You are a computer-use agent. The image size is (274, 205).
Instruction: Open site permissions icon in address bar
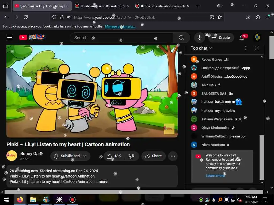pos(69,17)
